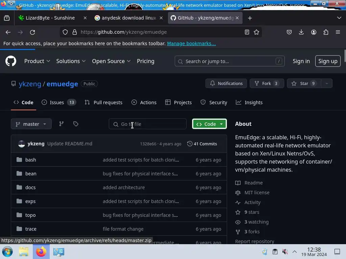Open Actions tab
This screenshot has width=346, height=259.
tap(144, 103)
